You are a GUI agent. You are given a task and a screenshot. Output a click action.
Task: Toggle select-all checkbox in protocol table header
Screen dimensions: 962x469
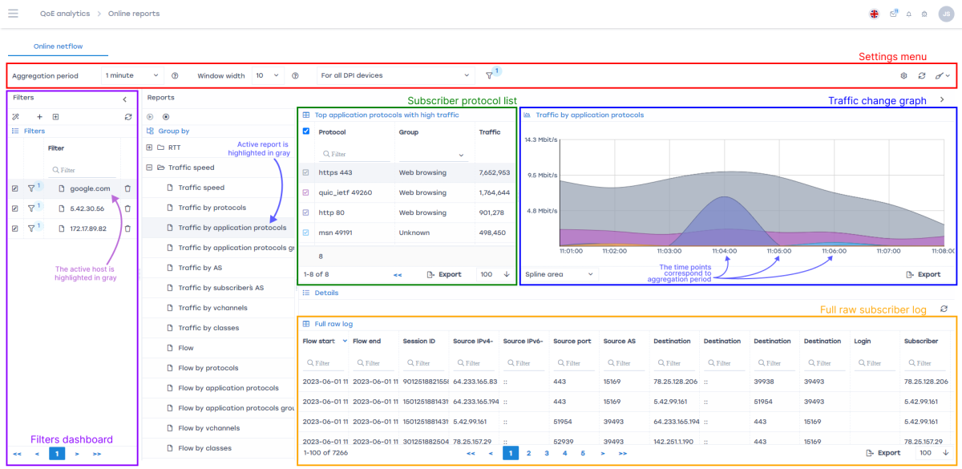(305, 131)
